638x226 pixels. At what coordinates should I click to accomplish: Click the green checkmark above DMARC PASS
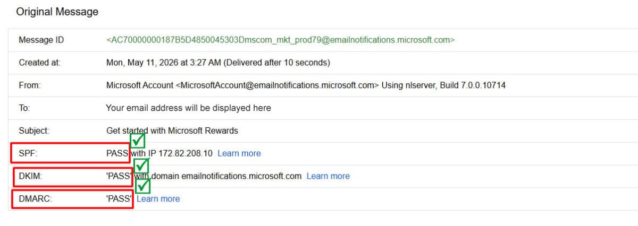143,186
